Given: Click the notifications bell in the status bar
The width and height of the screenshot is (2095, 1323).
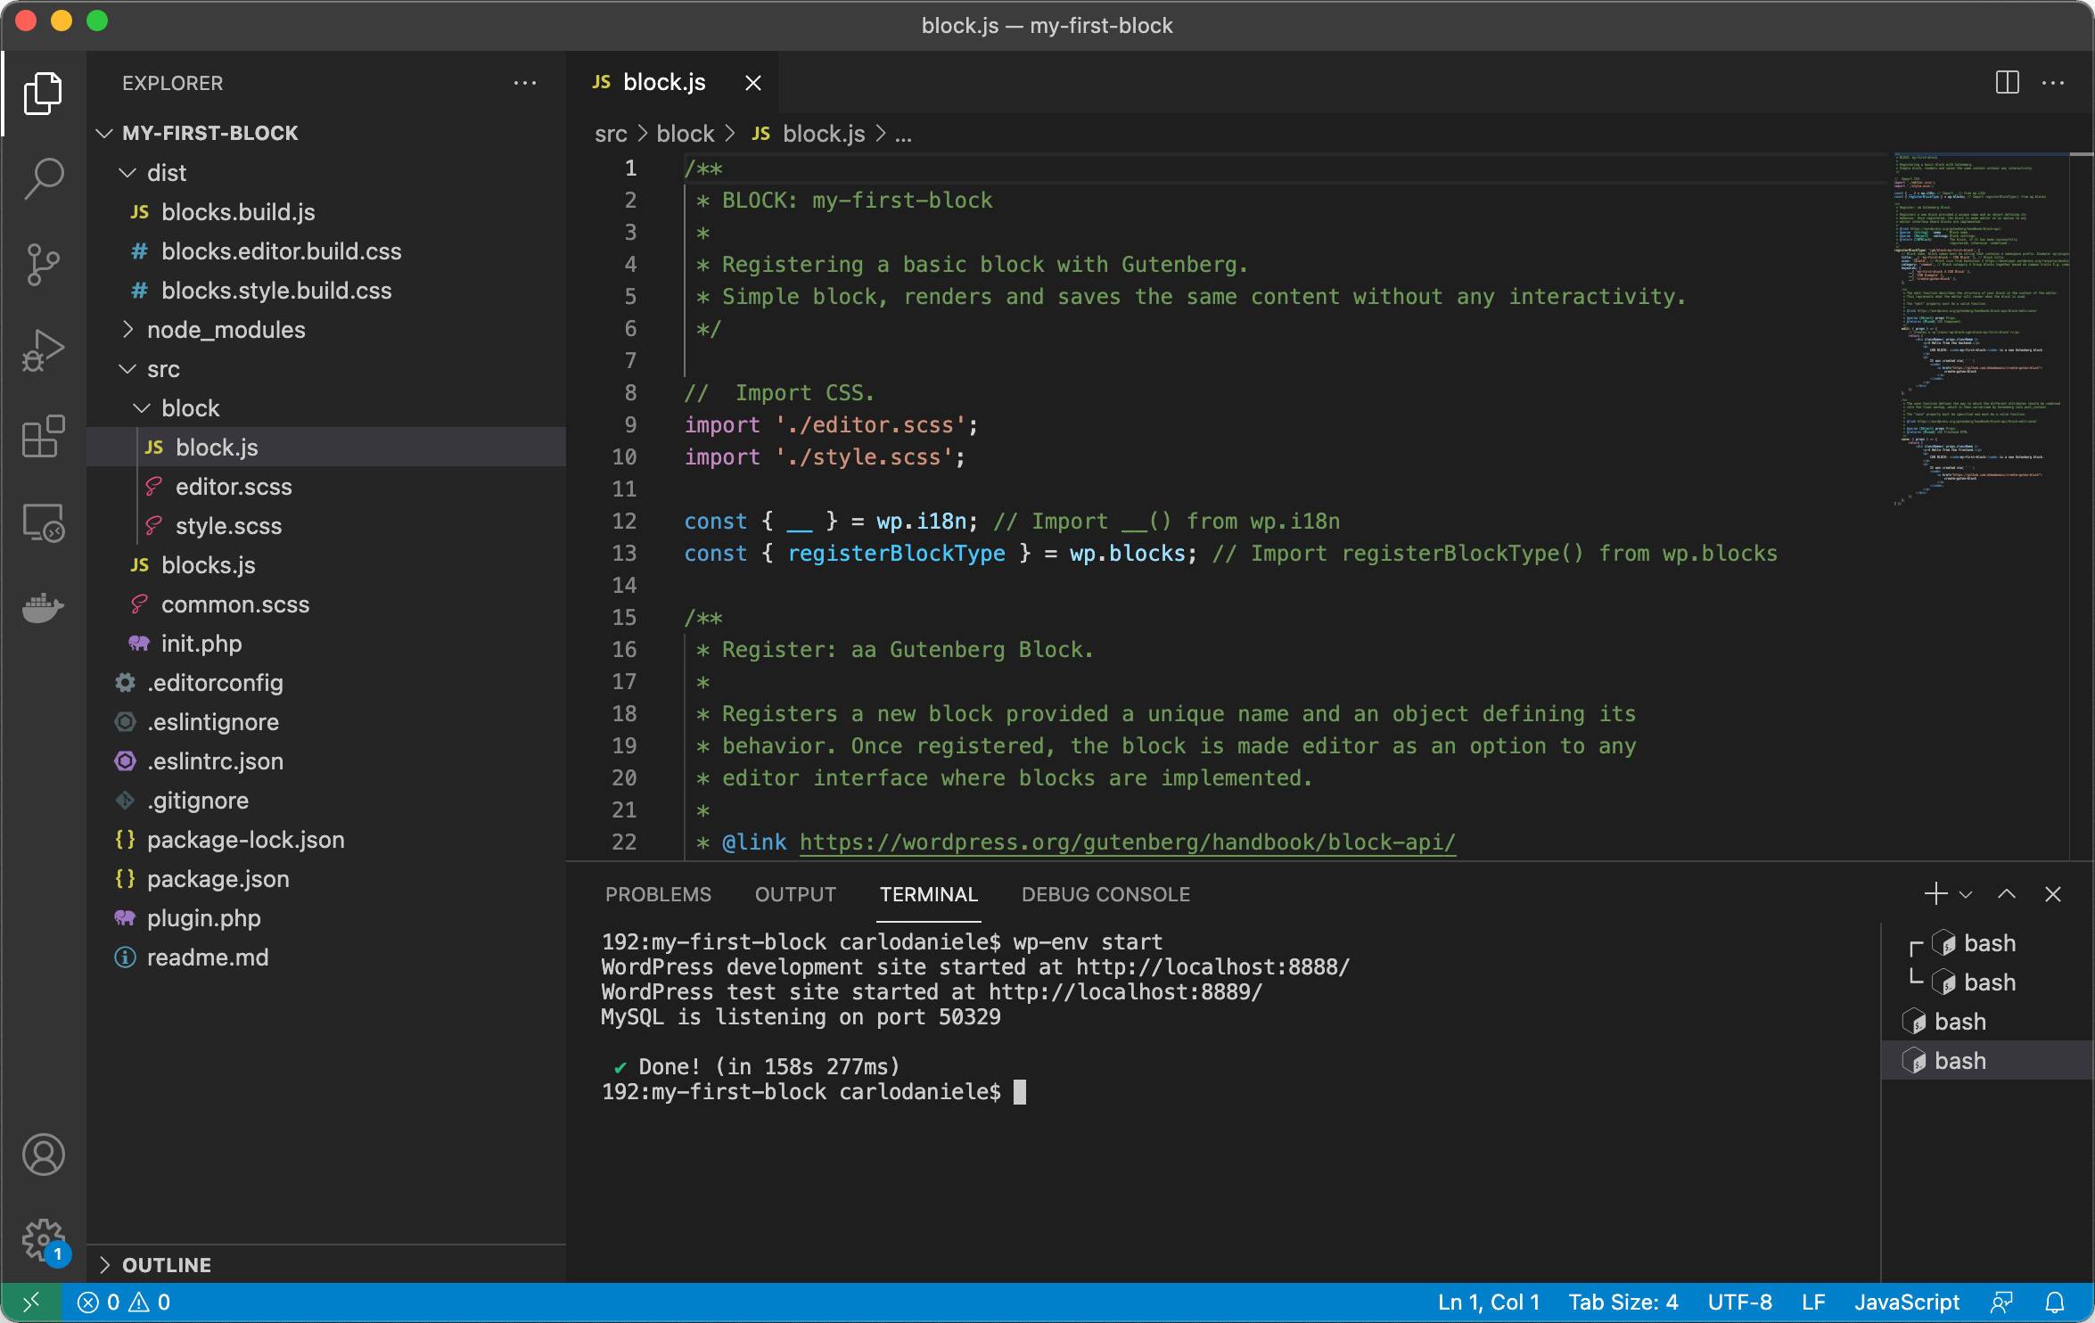Looking at the screenshot, I should pyautogui.click(x=2057, y=1302).
